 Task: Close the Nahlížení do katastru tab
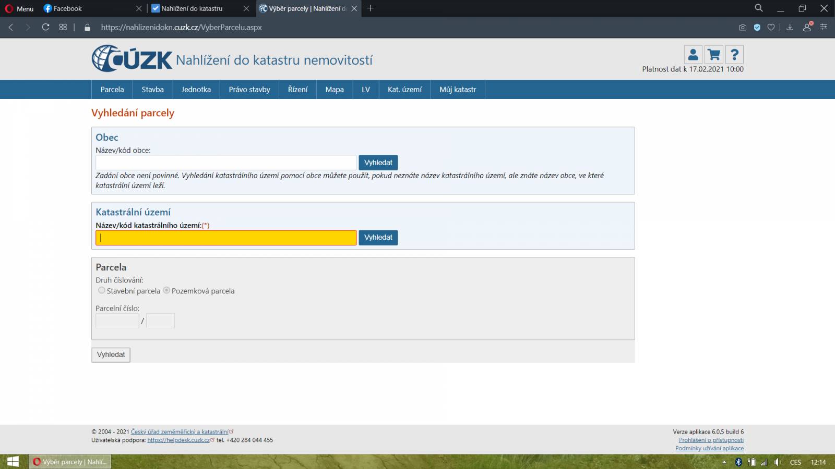pos(246,8)
